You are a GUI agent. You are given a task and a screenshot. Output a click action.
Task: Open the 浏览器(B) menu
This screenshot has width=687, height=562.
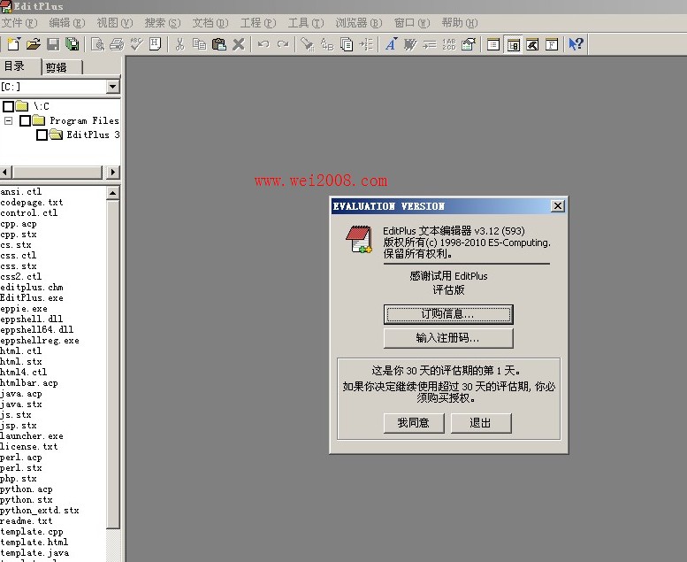click(359, 23)
